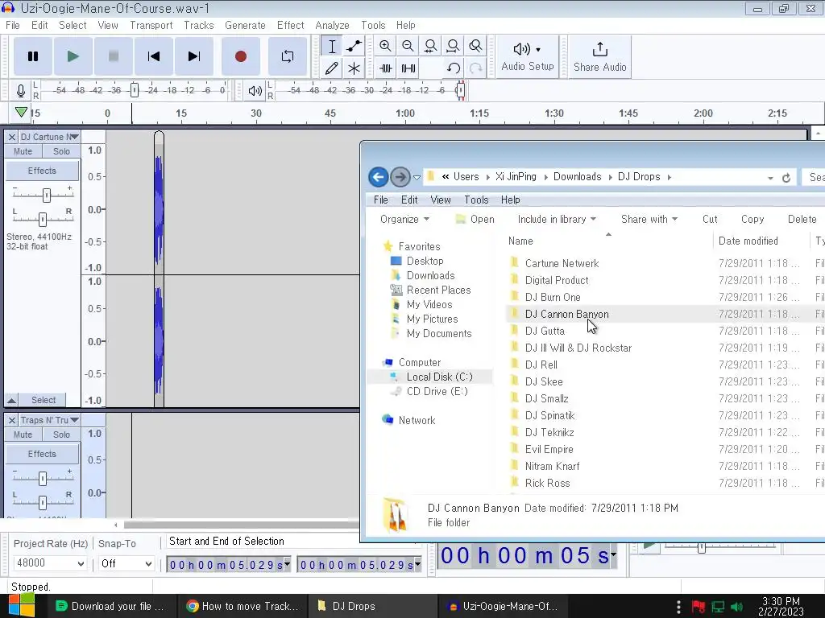Select the Draw (pencil) tool
This screenshot has height=618, width=825.
click(332, 68)
